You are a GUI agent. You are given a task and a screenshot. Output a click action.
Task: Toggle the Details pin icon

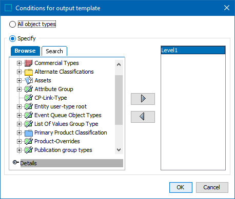pyautogui.click(x=15, y=162)
